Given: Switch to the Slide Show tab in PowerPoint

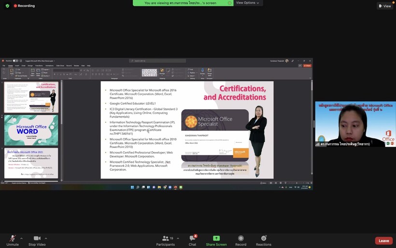Looking at the screenshot, I should (60, 66).
